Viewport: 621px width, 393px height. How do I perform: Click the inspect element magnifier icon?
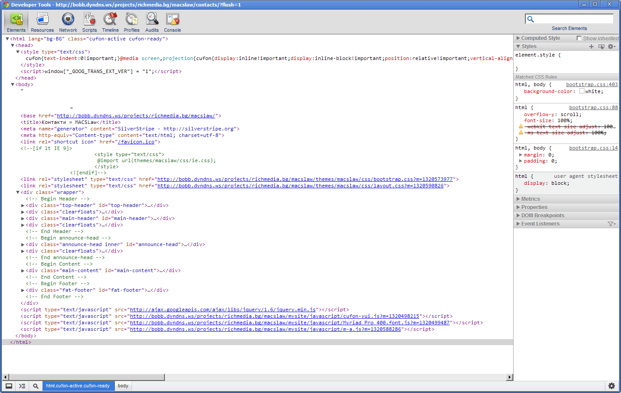pyautogui.click(x=36, y=386)
